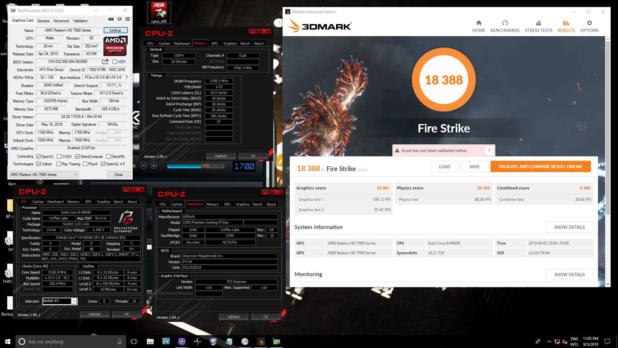The width and height of the screenshot is (618, 348).
Task: Click the taskbar clock showing 11:05 PM
Action: (590, 342)
